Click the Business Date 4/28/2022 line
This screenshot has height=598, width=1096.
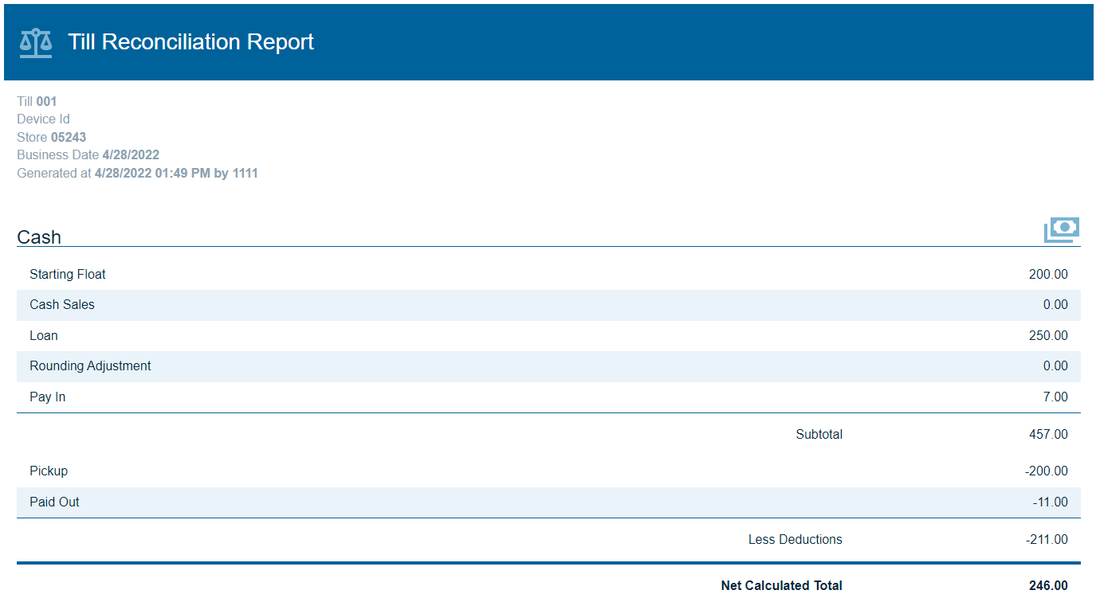pos(88,155)
